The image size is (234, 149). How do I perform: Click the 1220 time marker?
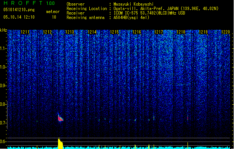point(225,32)
